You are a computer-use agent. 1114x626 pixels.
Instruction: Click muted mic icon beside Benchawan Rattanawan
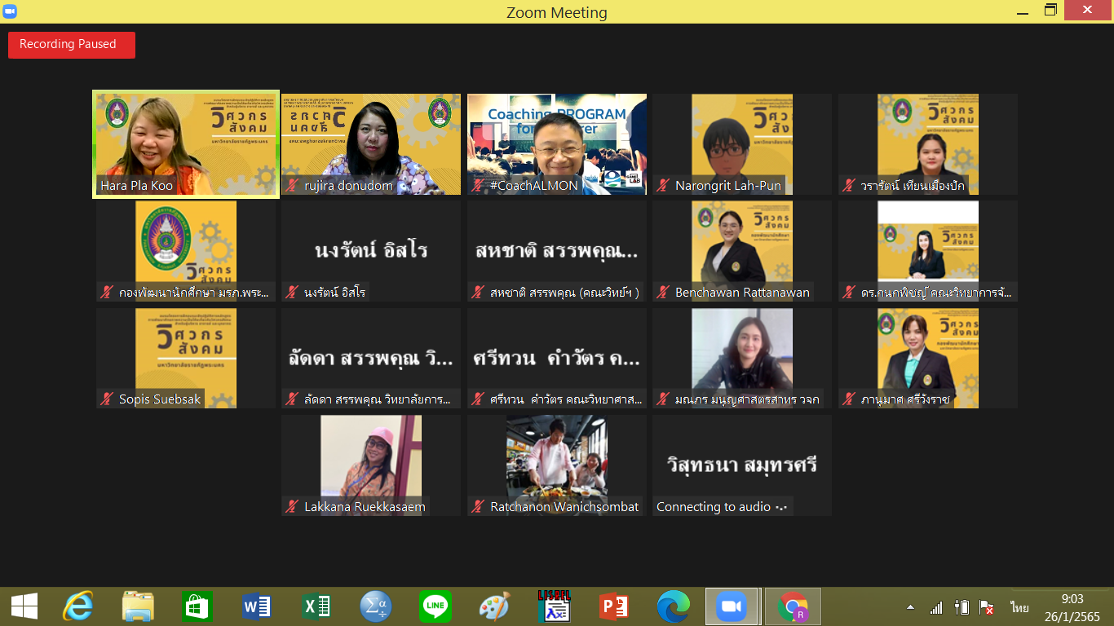(x=663, y=293)
